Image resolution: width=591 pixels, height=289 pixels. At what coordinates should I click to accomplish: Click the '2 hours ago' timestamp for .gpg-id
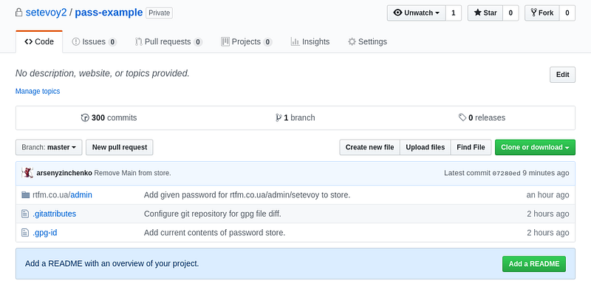548,233
